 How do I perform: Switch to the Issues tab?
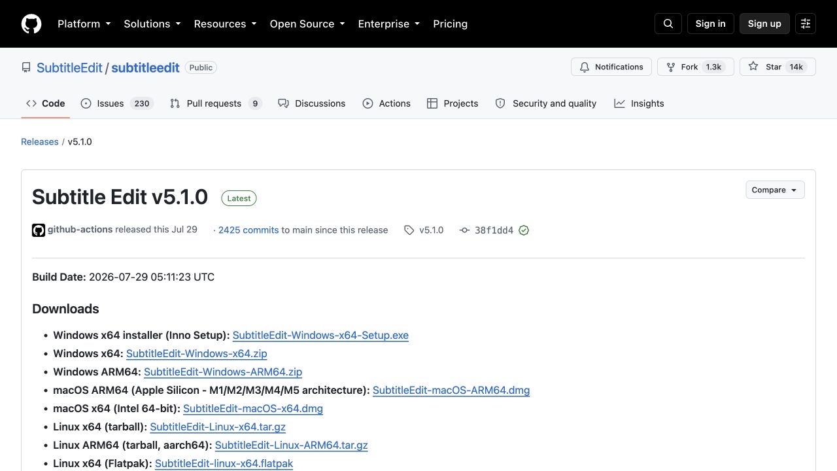(x=117, y=103)
